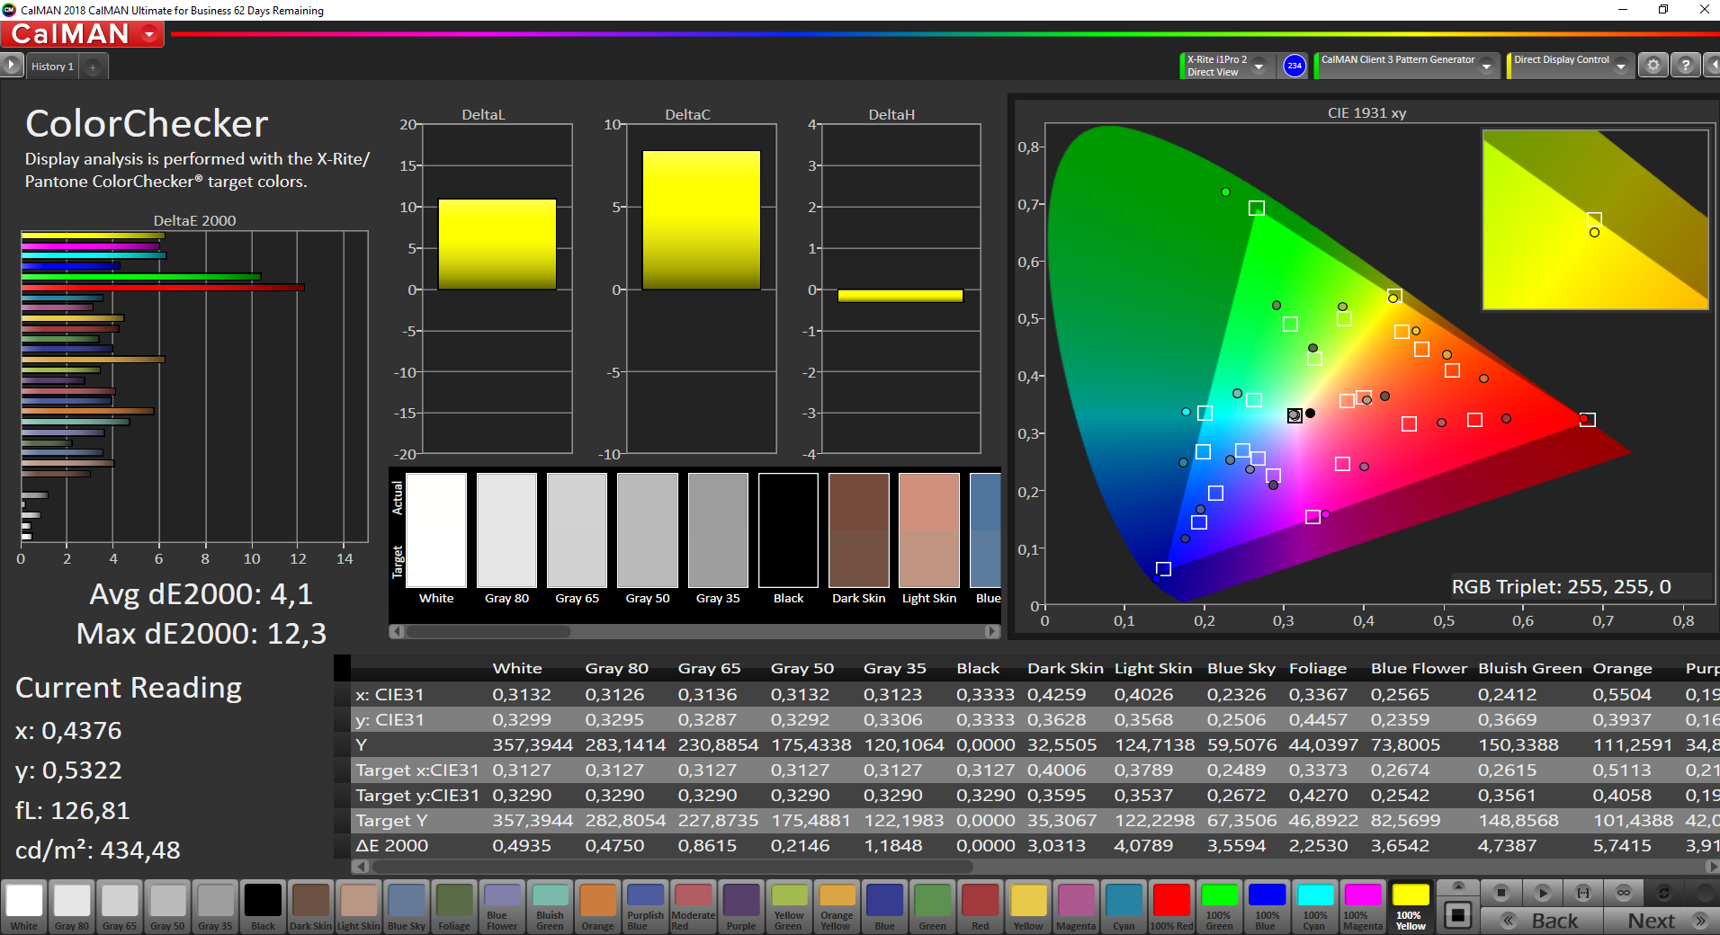Click the stop measurement button
Viewport: 1720px width, 935px height.
(1501, 893)
